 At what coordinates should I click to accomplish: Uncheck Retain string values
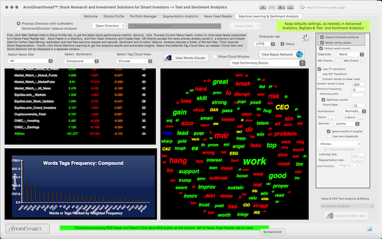click(322, 42)
